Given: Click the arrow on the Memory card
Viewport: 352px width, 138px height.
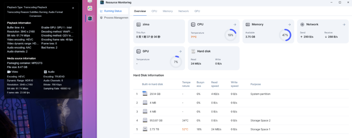Looking at the screenshot, I should (x=289, y=25).
